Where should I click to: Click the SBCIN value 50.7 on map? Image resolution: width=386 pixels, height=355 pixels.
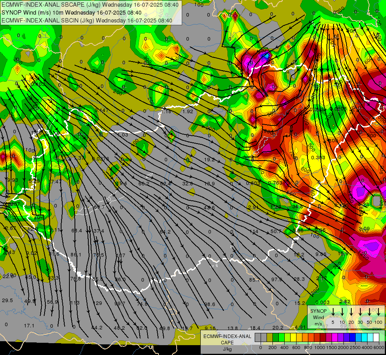(276, 231)
